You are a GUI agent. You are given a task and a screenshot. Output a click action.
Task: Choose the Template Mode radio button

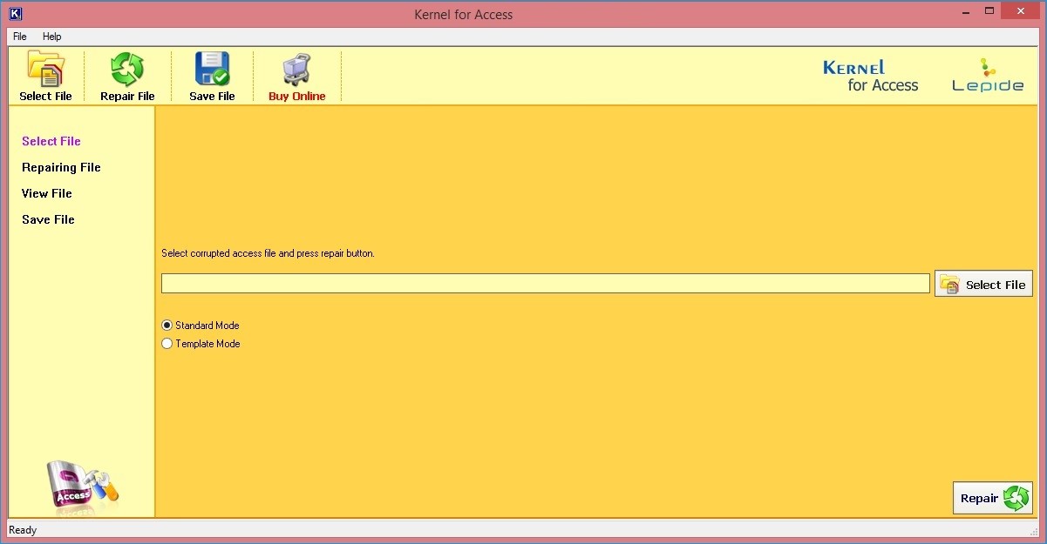167,344
